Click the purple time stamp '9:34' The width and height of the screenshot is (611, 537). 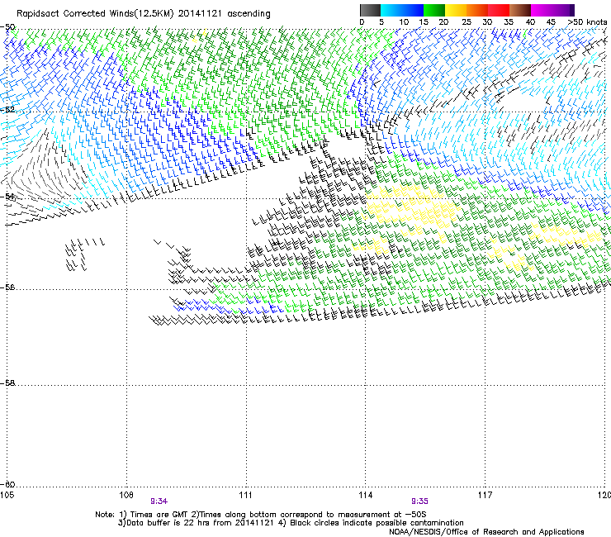(159, 501)
